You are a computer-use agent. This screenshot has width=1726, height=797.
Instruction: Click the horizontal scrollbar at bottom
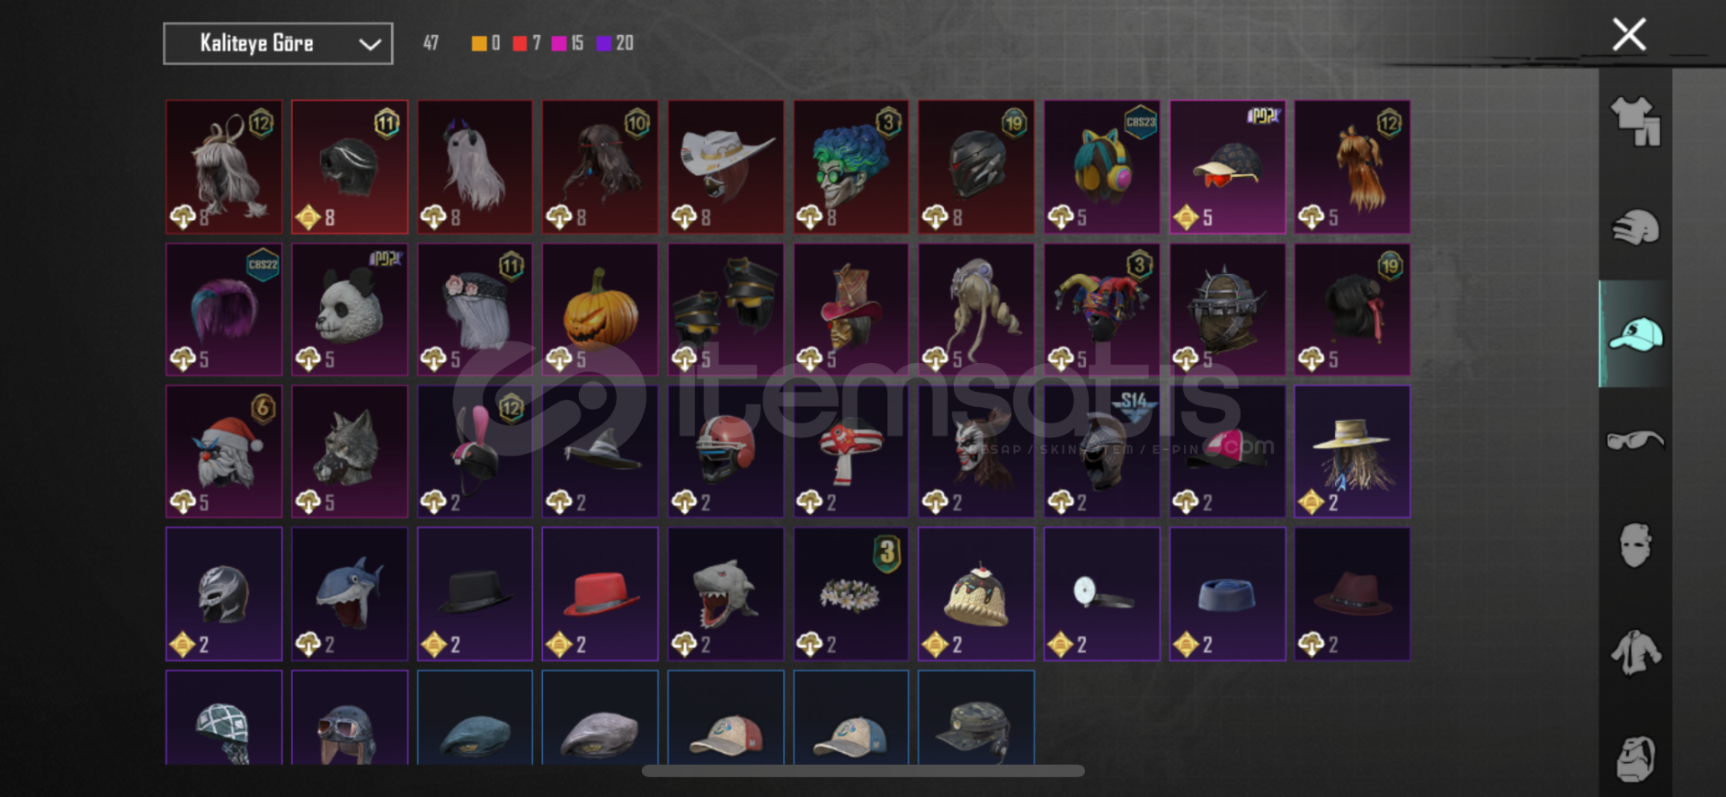863,771
